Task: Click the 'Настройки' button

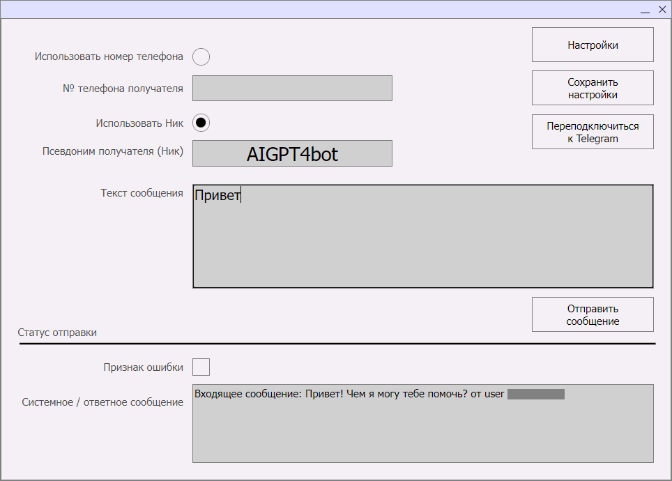Action: [592, 44]
